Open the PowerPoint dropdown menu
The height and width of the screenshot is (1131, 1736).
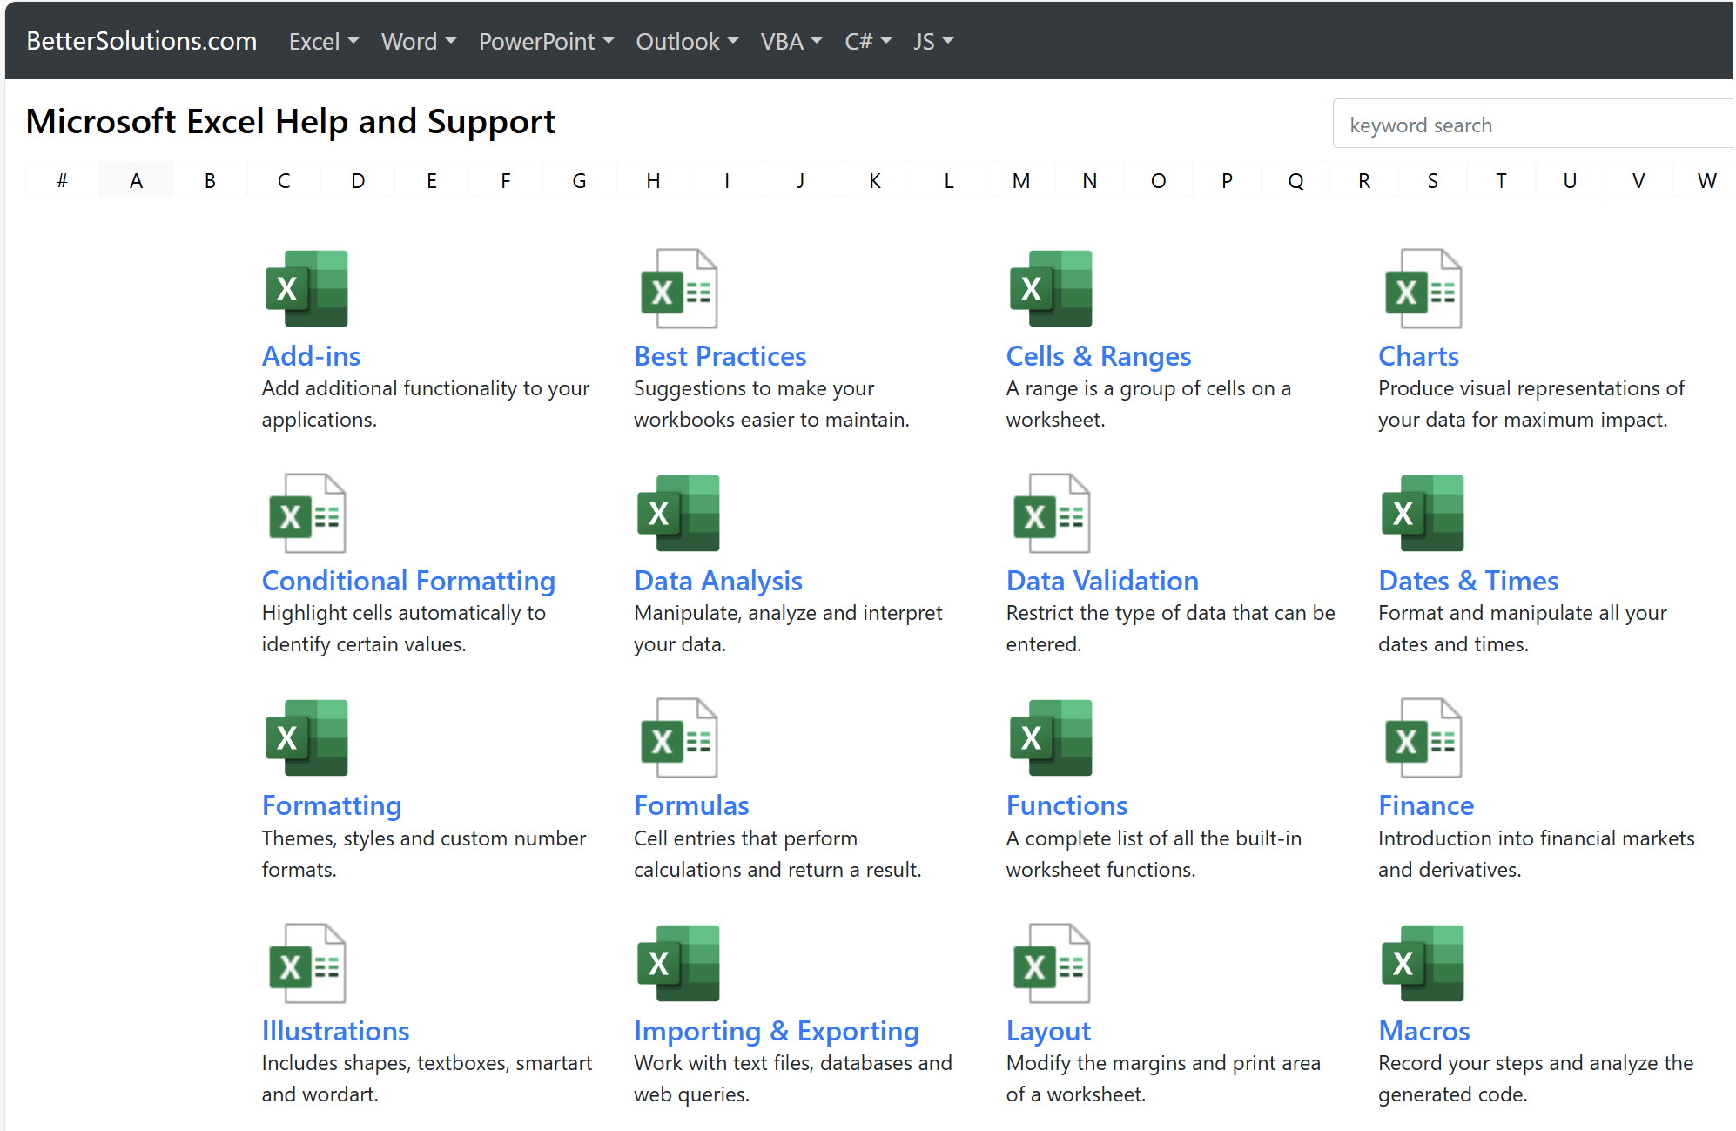[x=547, y=41]
